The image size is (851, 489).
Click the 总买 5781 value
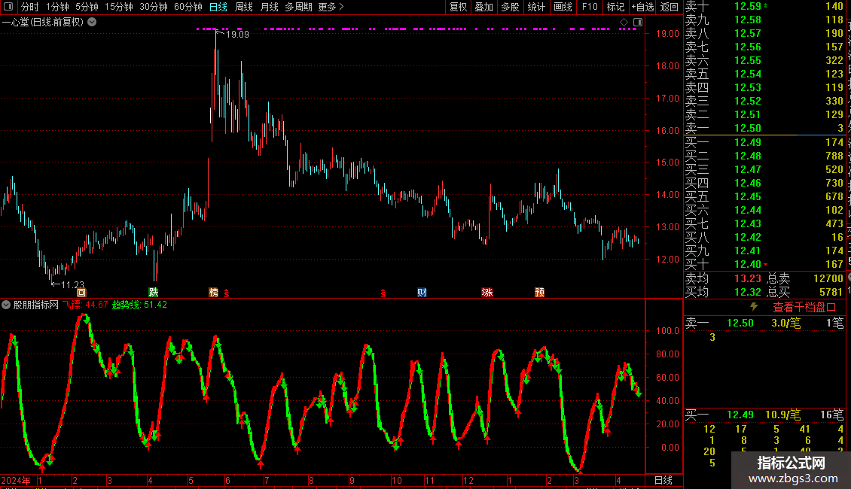[831, 292]
